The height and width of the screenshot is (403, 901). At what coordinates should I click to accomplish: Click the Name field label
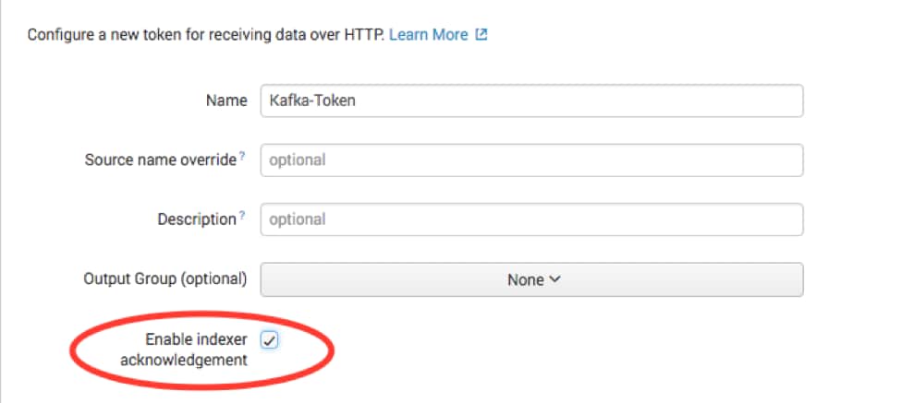coord(226,101)
